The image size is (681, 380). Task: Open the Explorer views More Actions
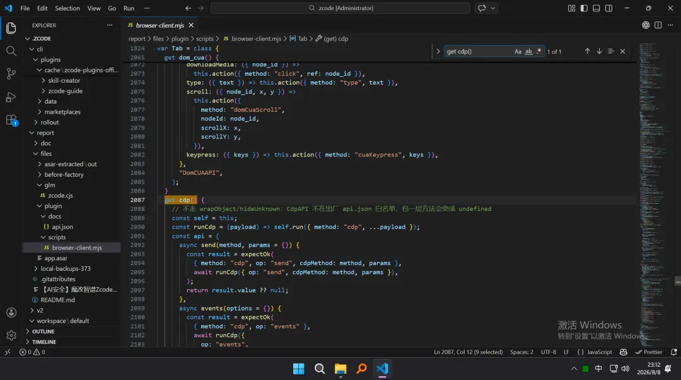[x=110, y=25]
